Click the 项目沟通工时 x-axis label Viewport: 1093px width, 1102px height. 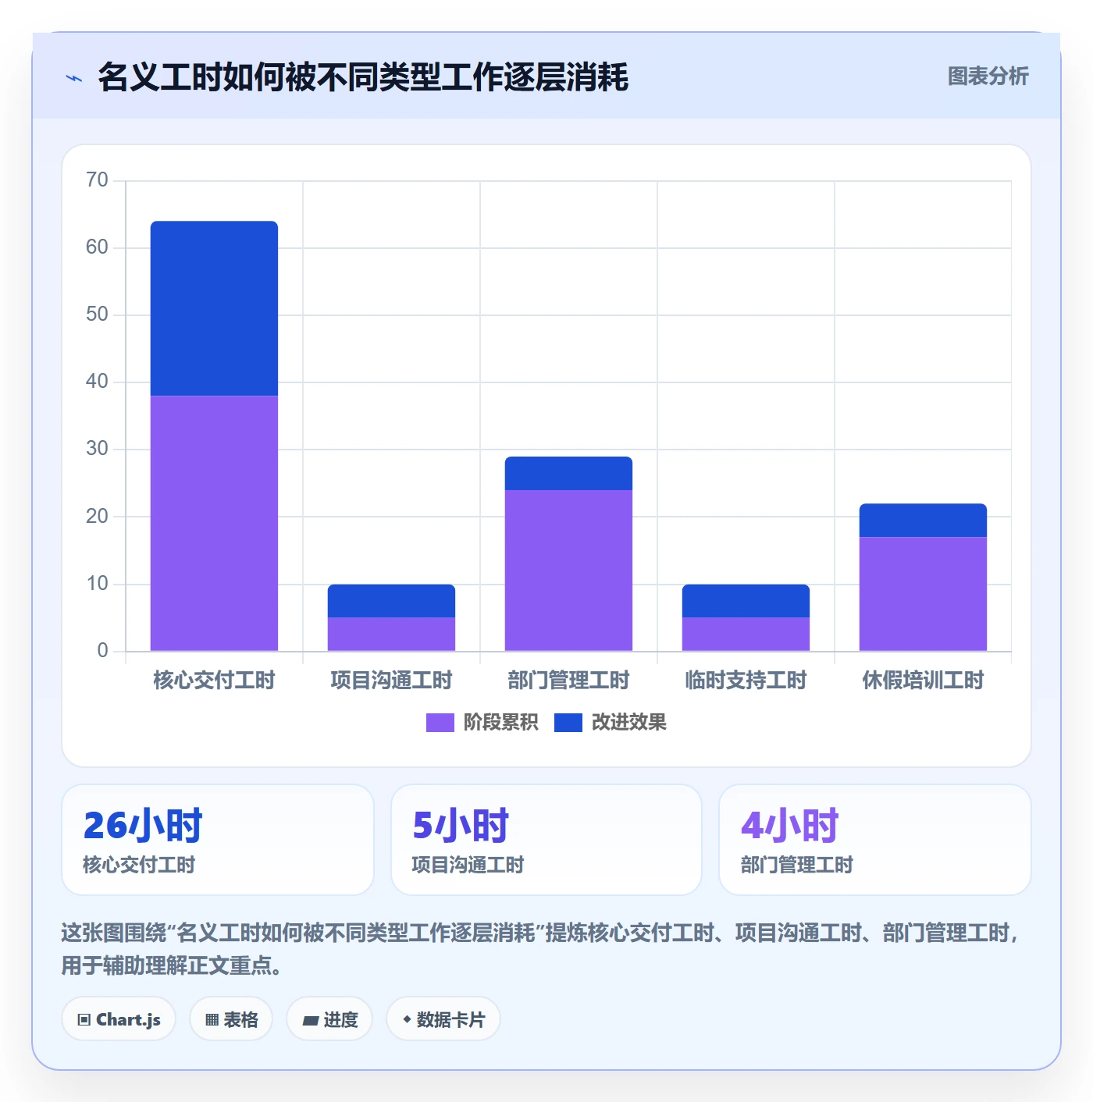pos(391,680)
